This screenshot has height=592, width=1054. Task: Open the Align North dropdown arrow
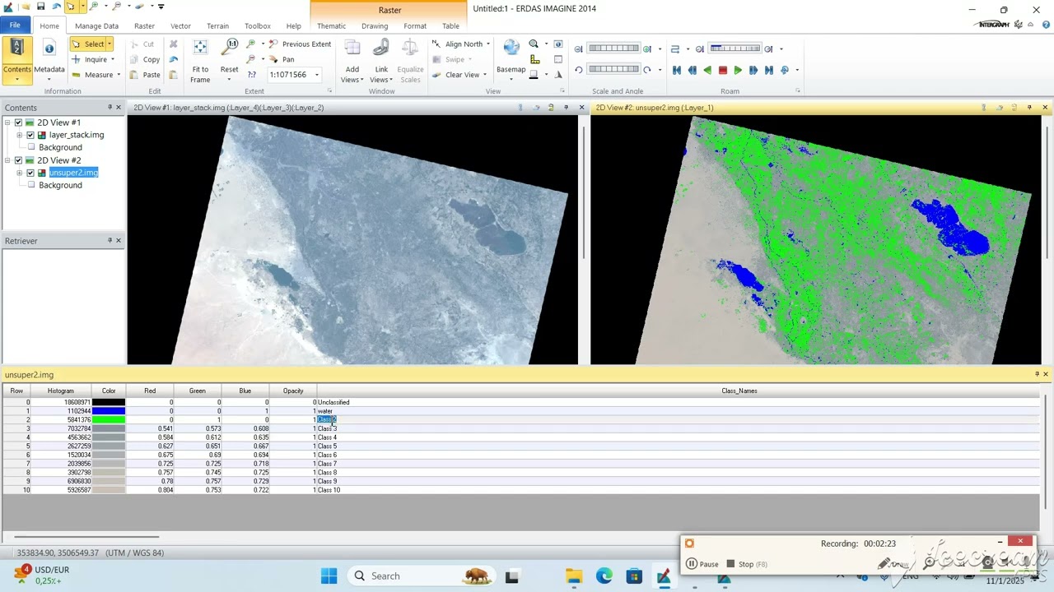(488, 44)
